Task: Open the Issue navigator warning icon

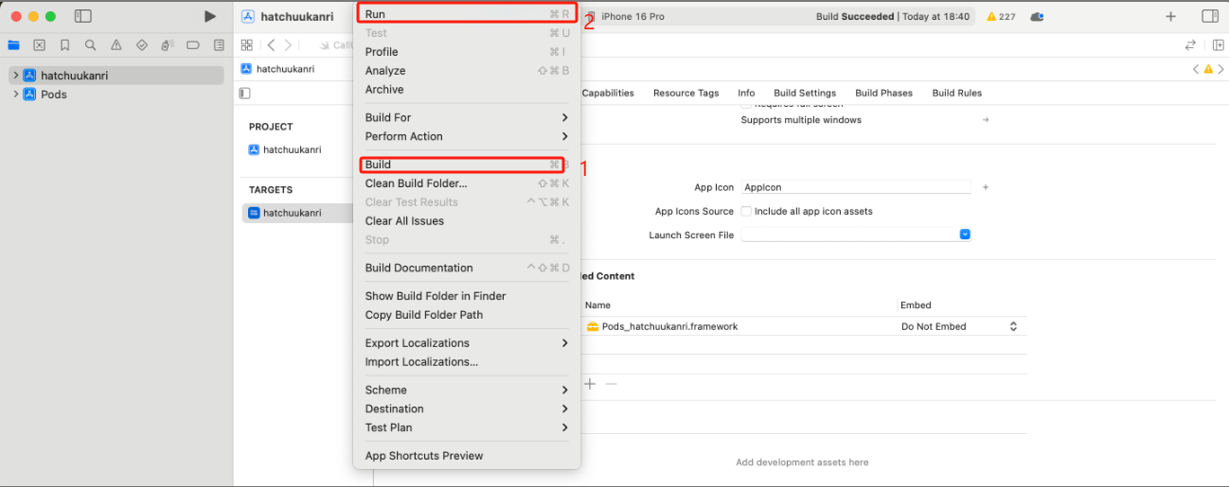Action: (116, 44)
